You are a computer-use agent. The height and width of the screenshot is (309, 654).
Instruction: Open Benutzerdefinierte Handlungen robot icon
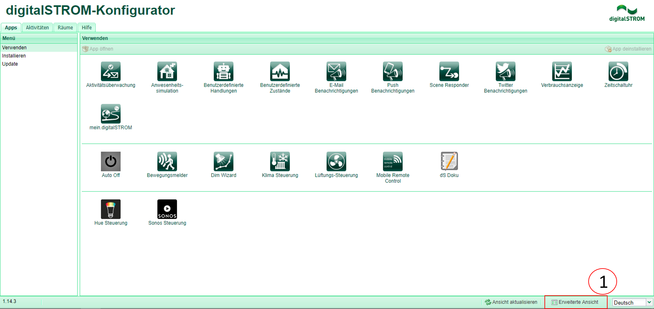point(223,71)
